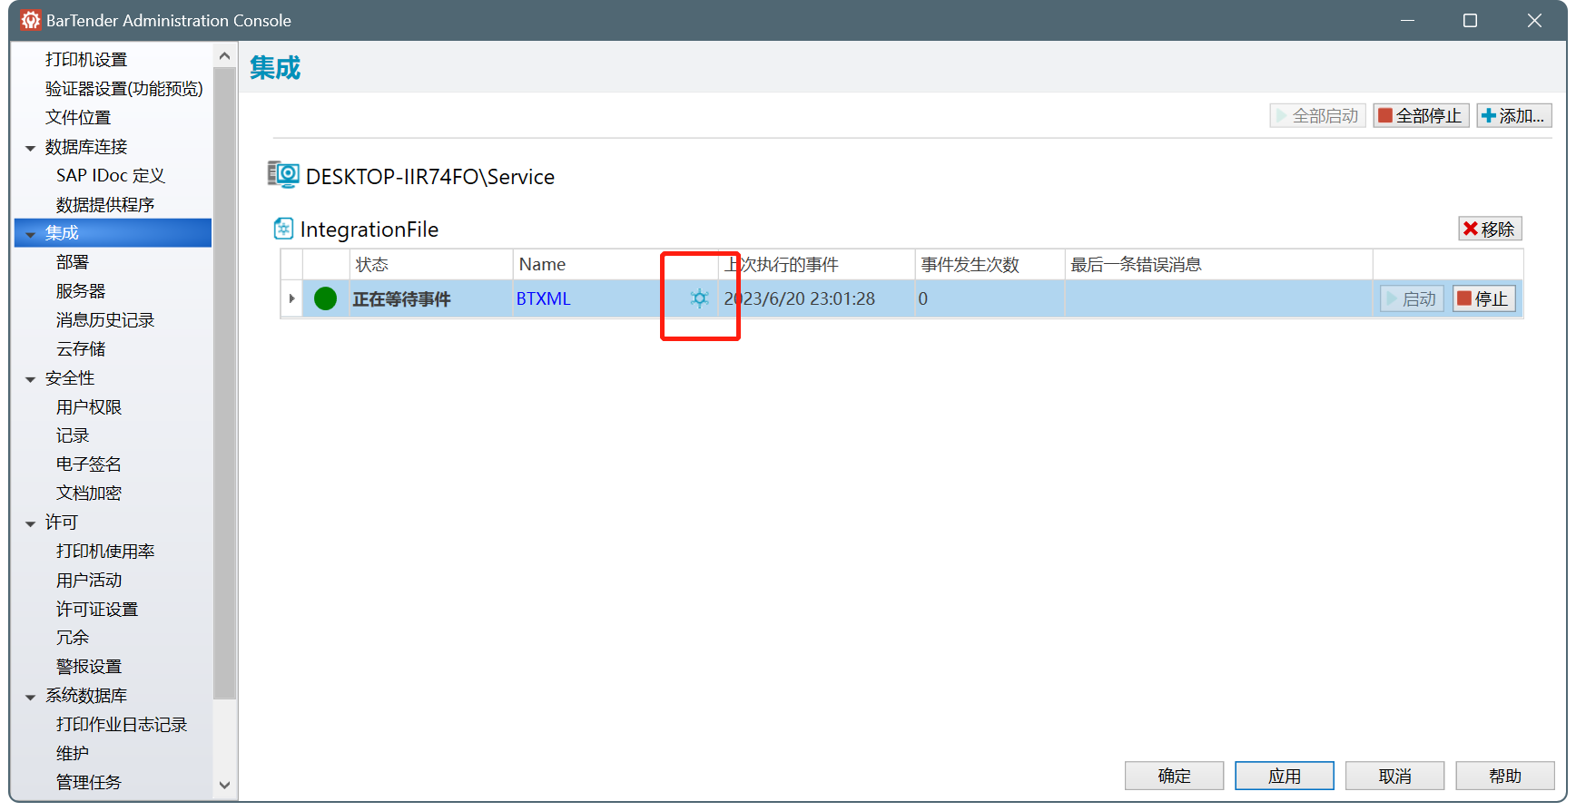This screenshot has width=1576, height=811.
Task: Open 云存储 page
Action: [81, 348]
